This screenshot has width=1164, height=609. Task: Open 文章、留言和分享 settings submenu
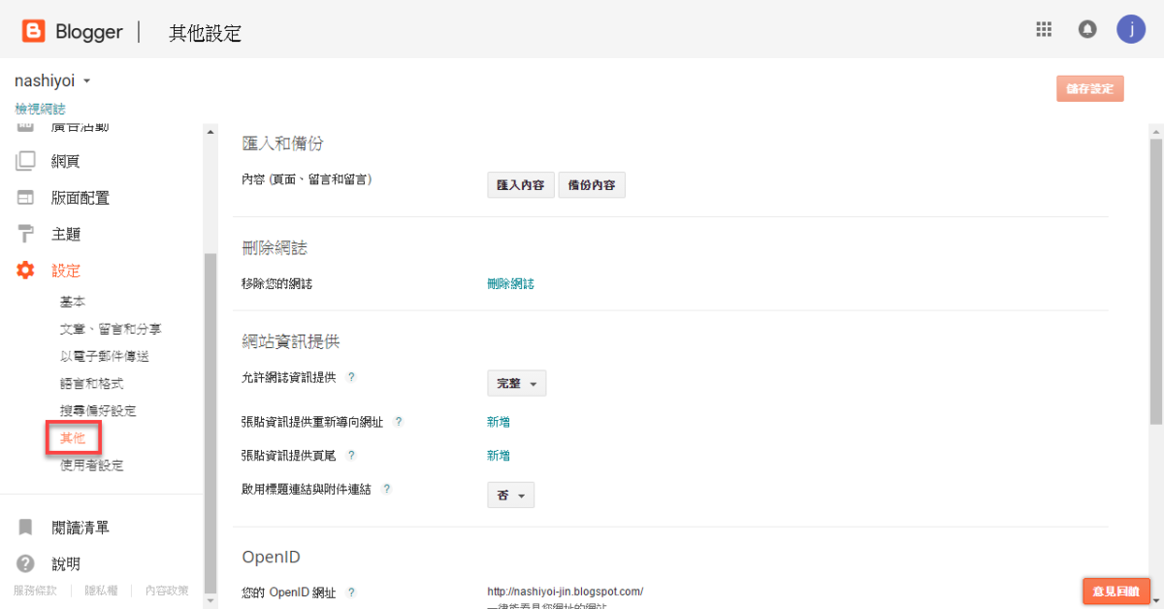tap(111, 329)
